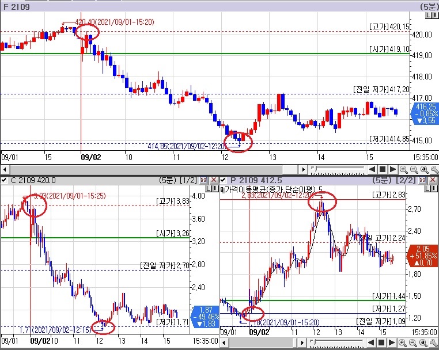Click step-forward triangle in P 2109 chart toolbar
Viewport: 439px width, 350px height.
point(392,343)
